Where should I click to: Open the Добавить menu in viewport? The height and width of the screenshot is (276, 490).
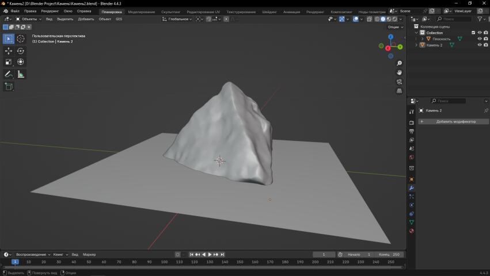point(86,19)
